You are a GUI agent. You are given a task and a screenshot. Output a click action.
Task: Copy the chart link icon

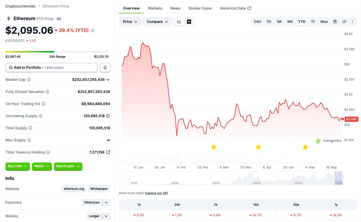pos(344,22)
